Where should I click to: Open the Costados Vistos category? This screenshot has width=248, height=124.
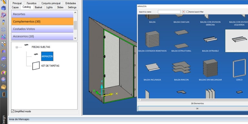pyautogui.click(x=42, y=29)
